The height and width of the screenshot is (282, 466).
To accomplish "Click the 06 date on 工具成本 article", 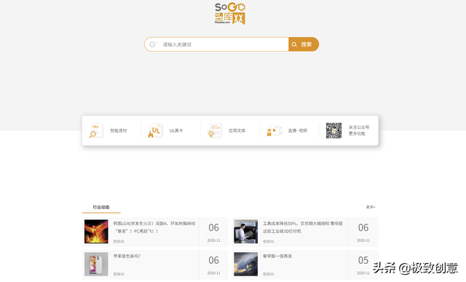I will [363, 227].
